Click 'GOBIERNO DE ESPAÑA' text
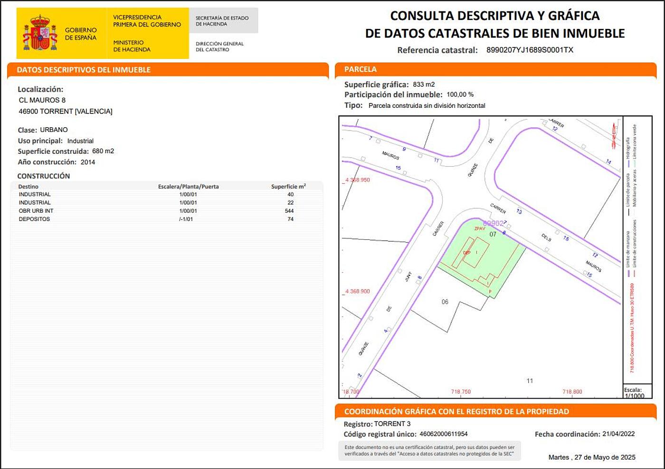The width and height of the screenshot is (665, 469). coord(81,34)
